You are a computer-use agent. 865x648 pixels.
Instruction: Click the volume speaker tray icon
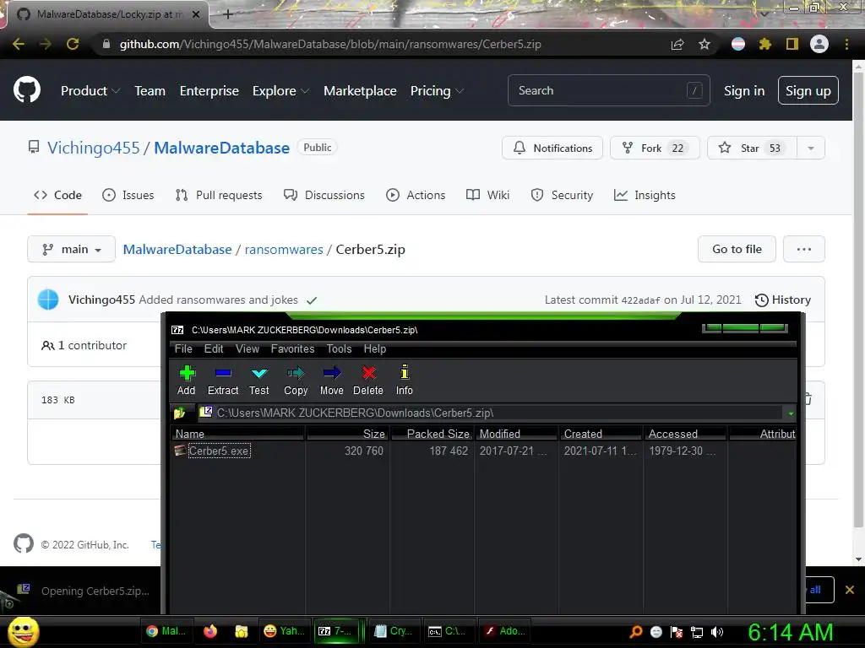point(717,632)
